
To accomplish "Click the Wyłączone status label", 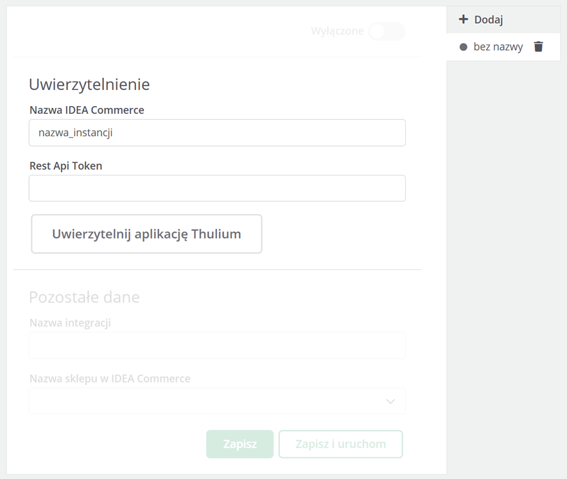I will pos(337,32).
